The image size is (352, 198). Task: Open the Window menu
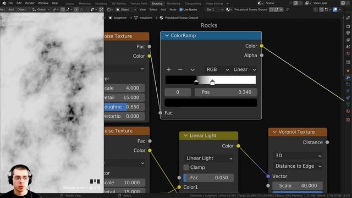coord(43,3)
